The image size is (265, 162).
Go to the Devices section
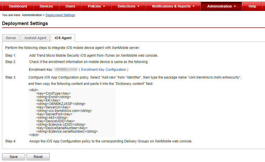point(46,6)
